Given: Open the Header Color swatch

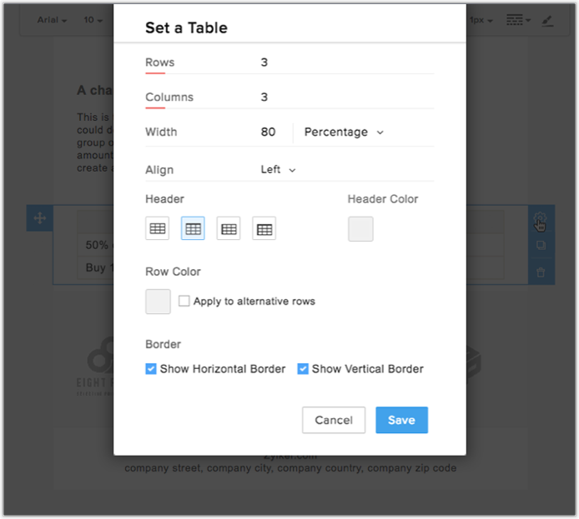Looking at the screenshot, I should tap(360, 228).
